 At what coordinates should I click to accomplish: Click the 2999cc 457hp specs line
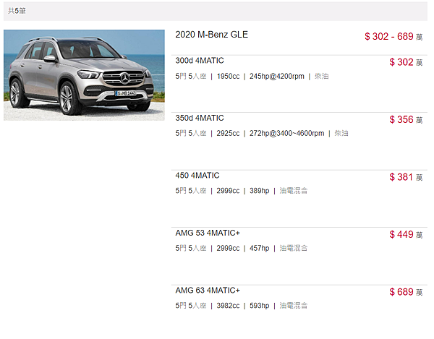242,249
